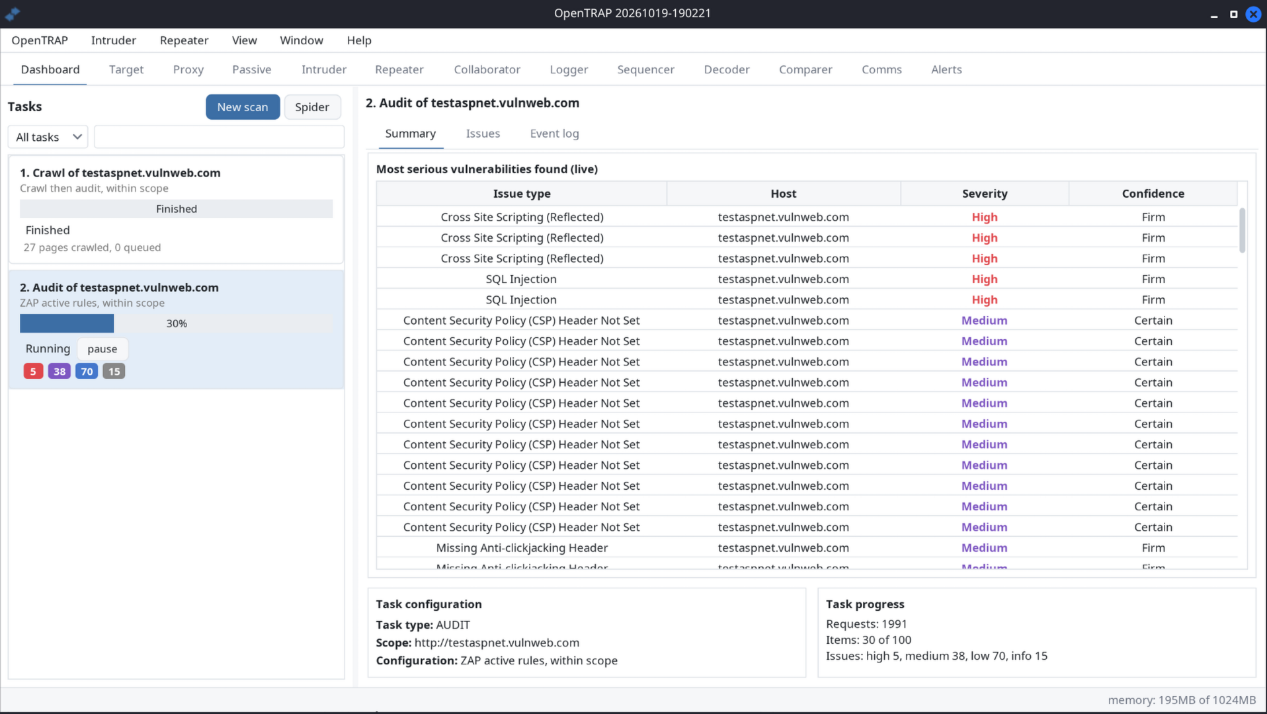Viewport: 1267px width, 714px height.
Task: Switch to the Proxy tab
Action: 188,69
